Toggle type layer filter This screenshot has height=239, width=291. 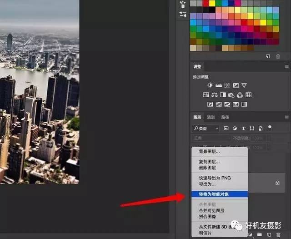(x=243, y=128)
